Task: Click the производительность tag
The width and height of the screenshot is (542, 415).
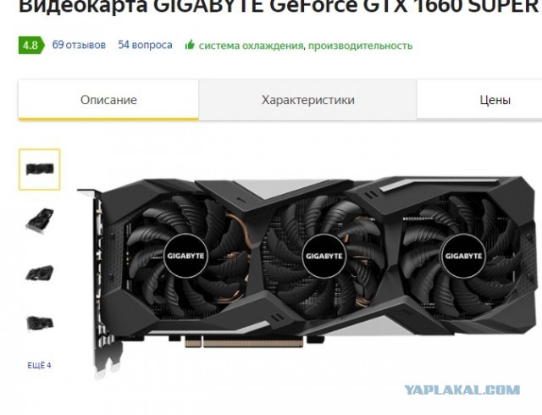Action: point(360,46)
